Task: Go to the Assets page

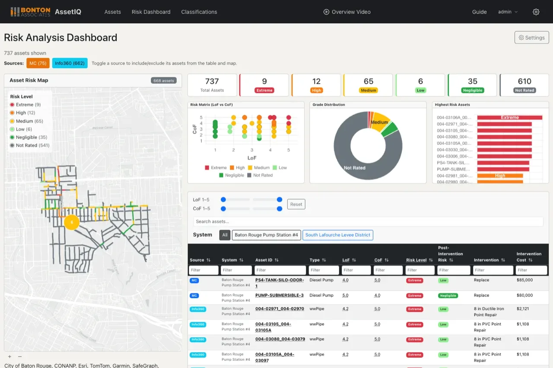Action: click(113, 12)
